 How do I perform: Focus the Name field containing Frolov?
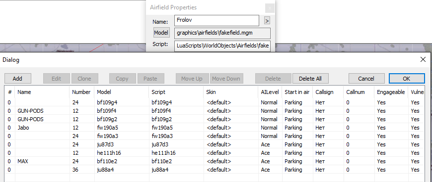(216, 20)
